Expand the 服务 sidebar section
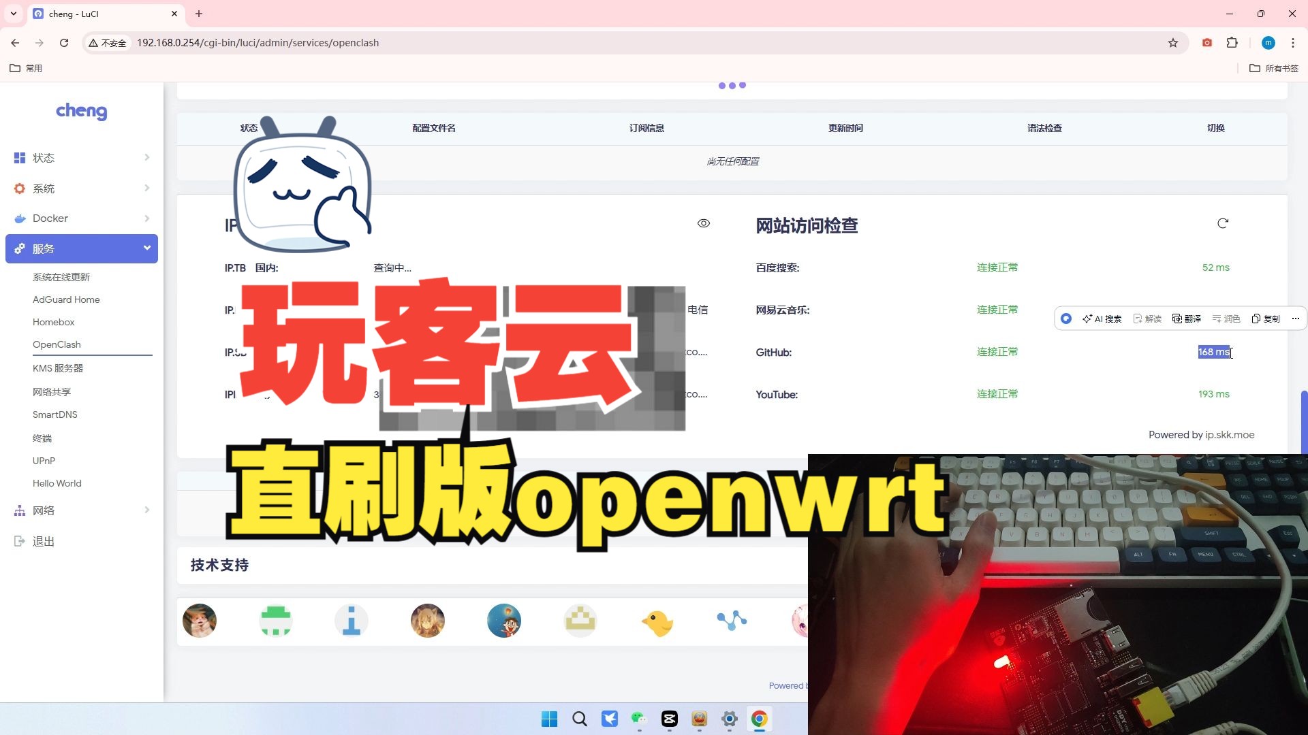The image size is (1308, 735). tap(81, 248)
